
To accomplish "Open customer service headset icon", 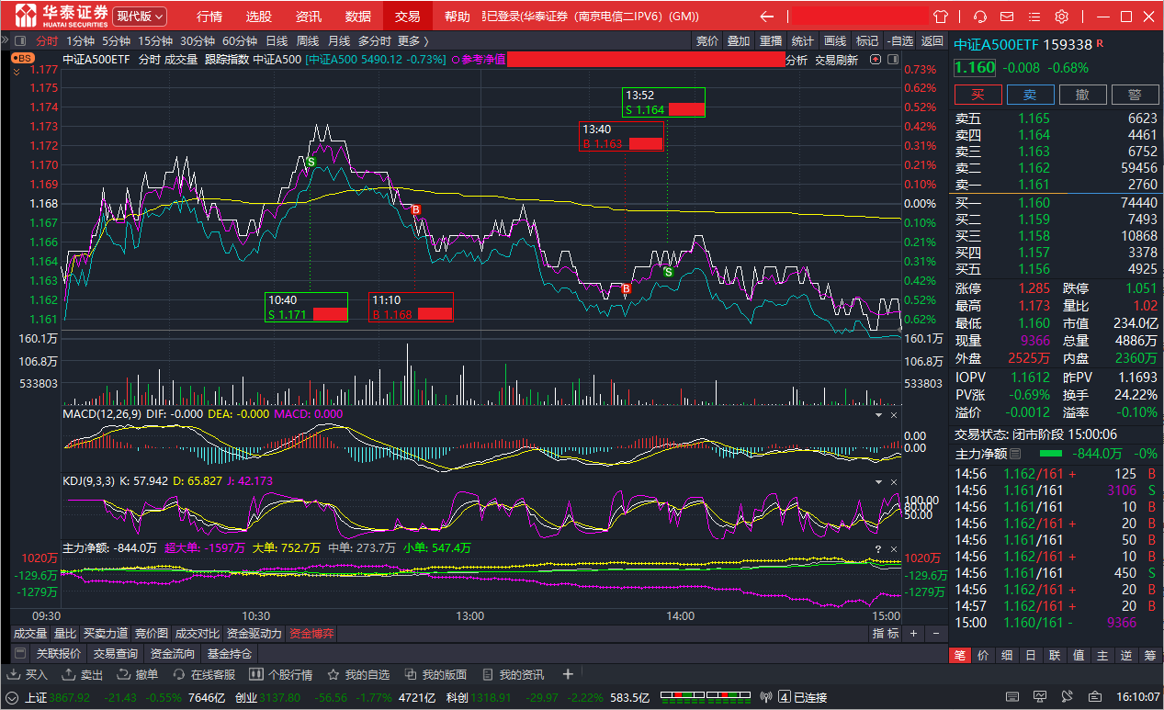I will pyautogui.click(x=980, y=17).
